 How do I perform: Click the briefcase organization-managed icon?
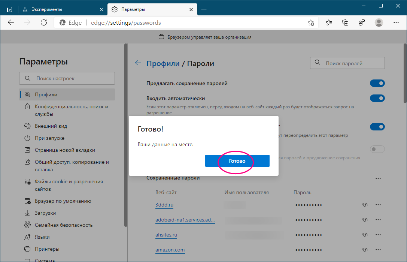[x=161, y=37]
